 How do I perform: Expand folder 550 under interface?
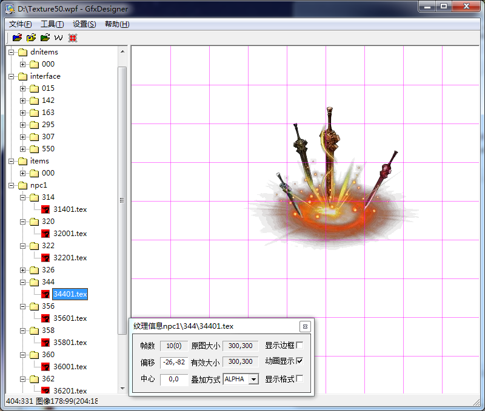22,149
